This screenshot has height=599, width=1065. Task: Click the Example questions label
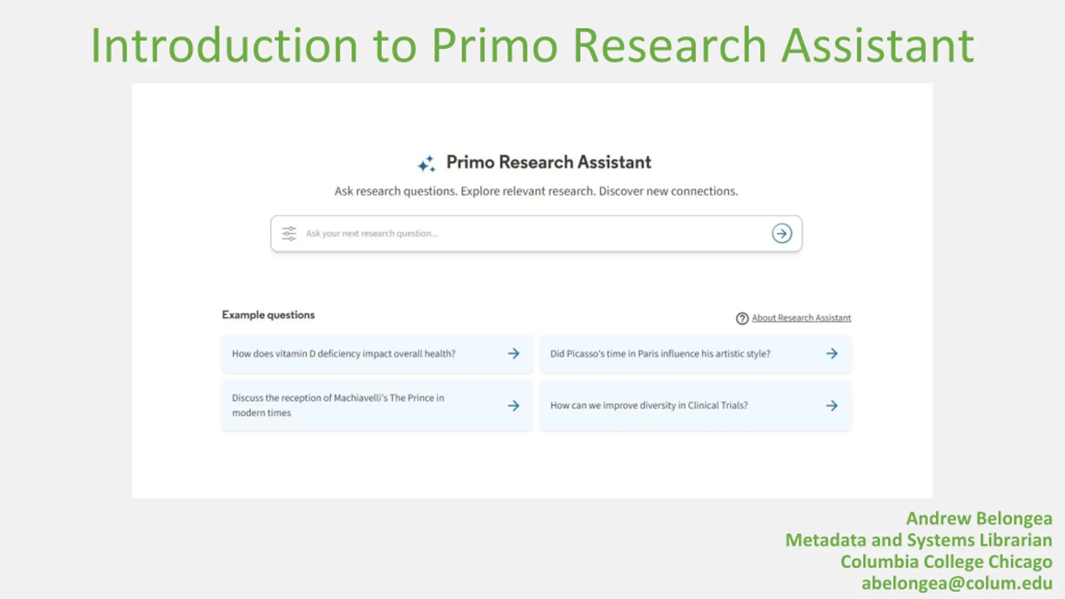pyautogui.click(x=268, y=315)
